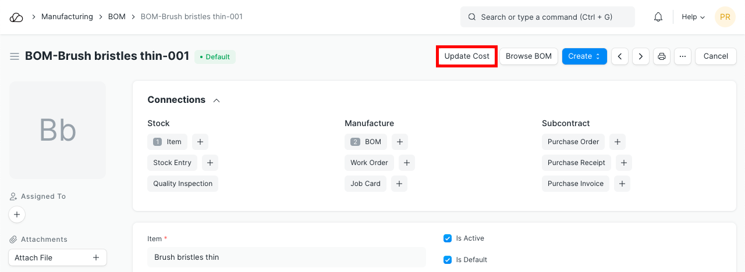Focus the search command bar
Screen dimensions: 745x272
547,17
